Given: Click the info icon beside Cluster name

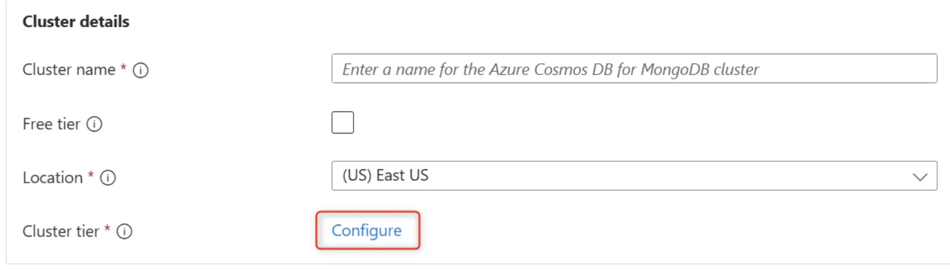Looking at the screenshot, I should click(x=141, y=71).
